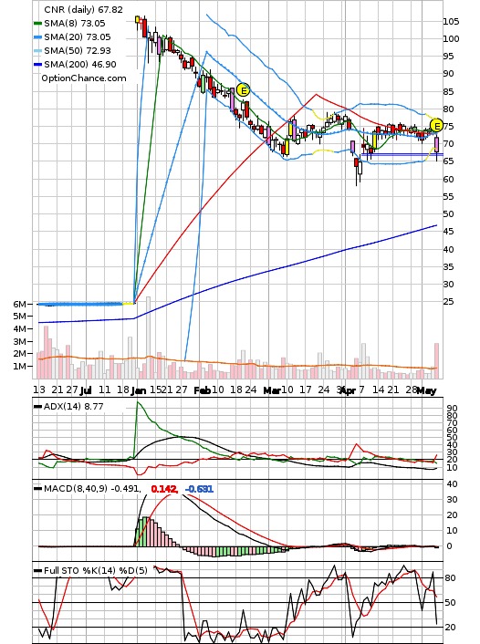
Task: Click the Full STO legend marker
Action: pos(37,570)
